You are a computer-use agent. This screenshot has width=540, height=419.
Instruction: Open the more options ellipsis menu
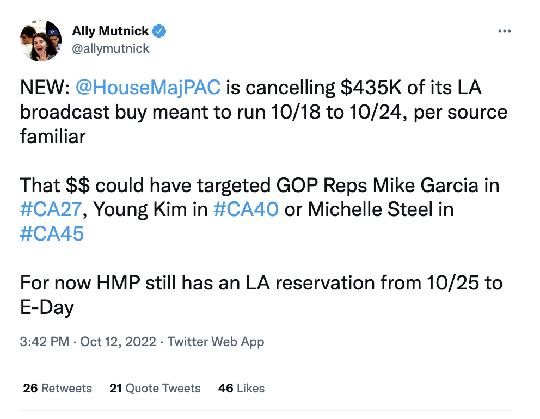pos(505,32)
